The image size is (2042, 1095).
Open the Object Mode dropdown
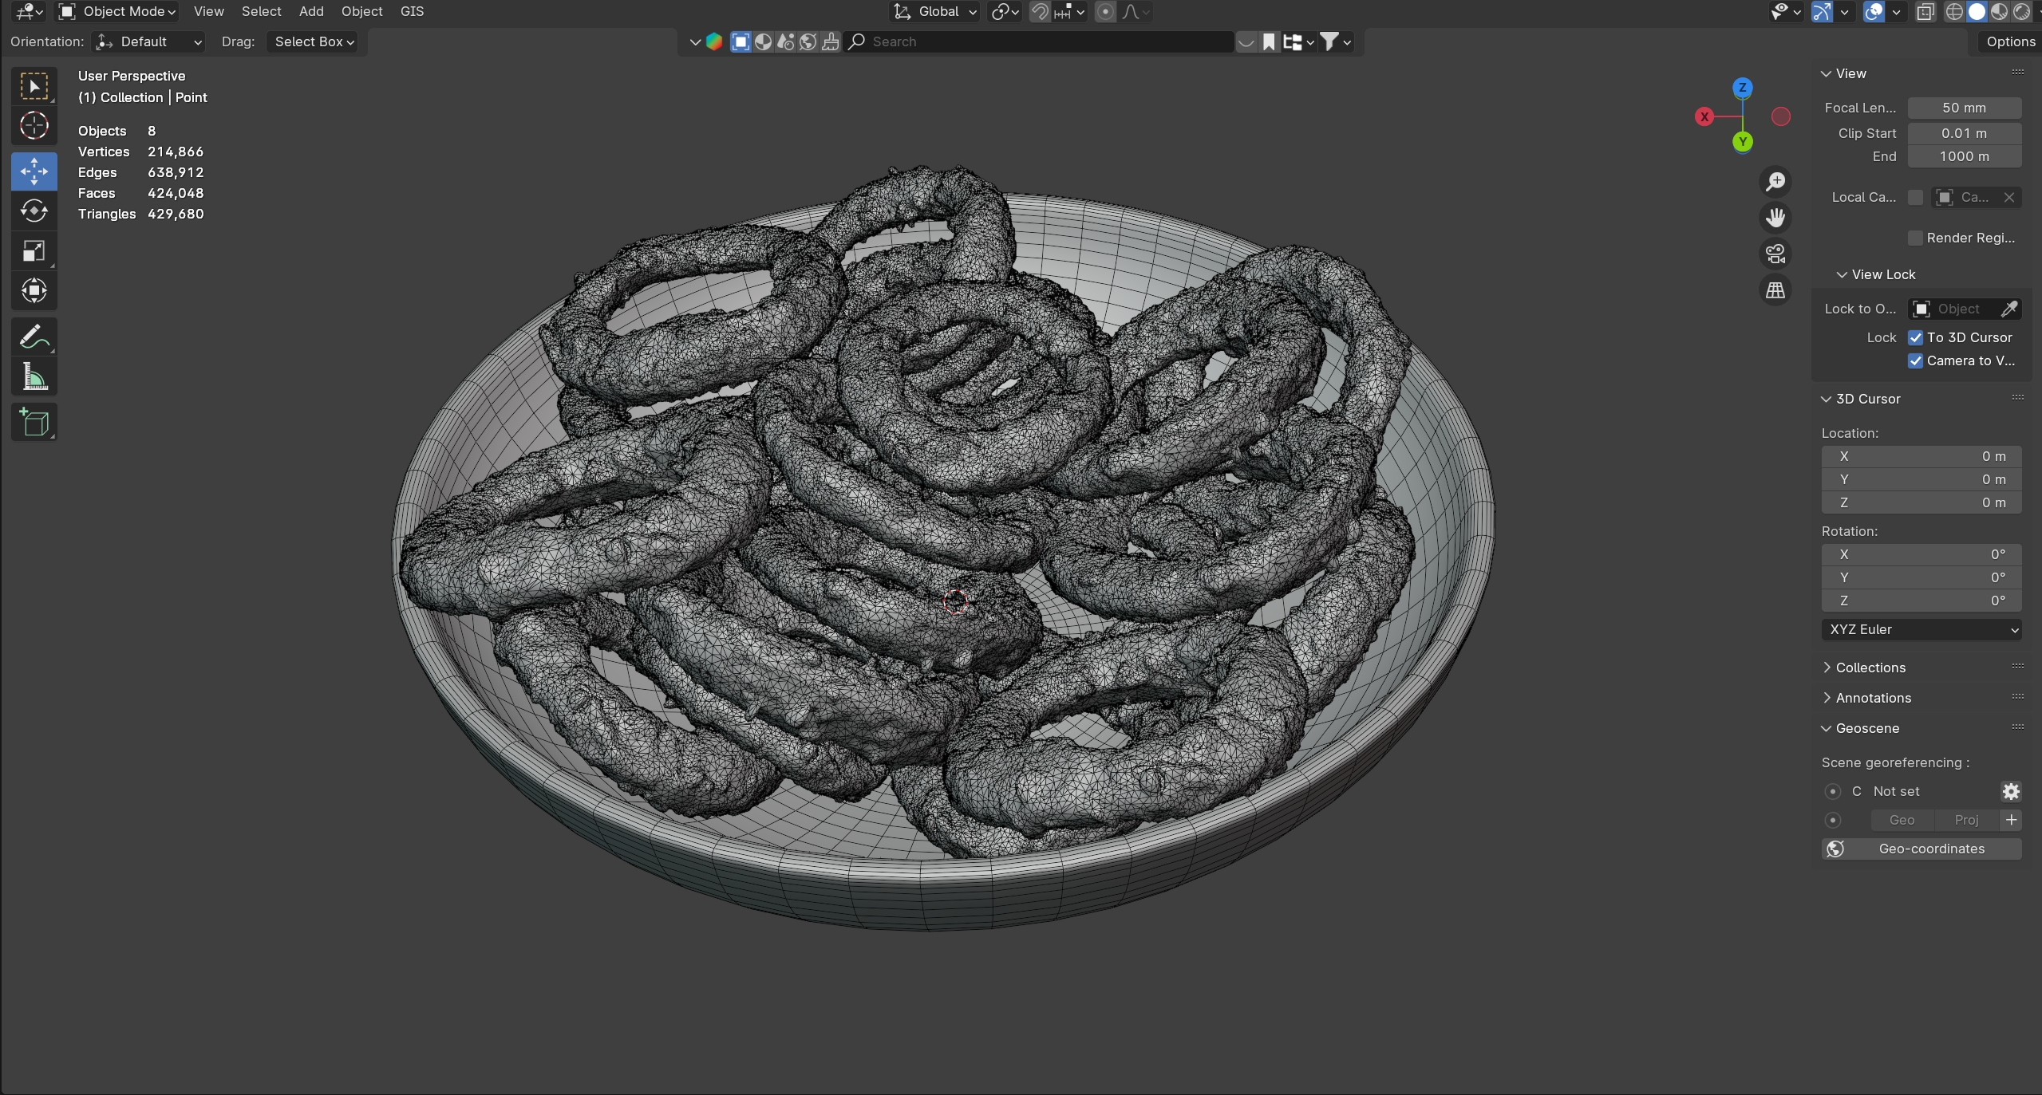pyautogui.click(x=118, y=11)
